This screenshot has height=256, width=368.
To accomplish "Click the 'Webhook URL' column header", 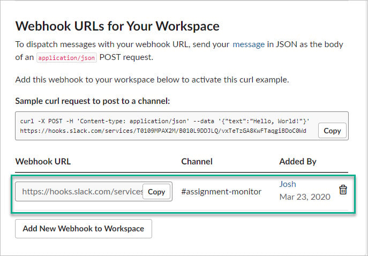I will tap(43, 161).
